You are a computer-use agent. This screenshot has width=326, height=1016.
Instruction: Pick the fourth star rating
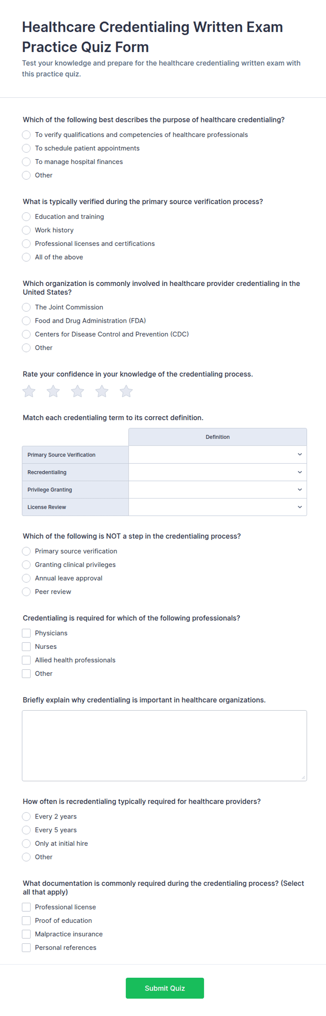pos(102,391)
